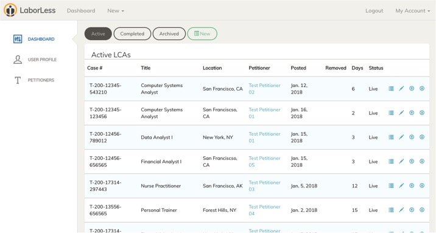Open the My Account dropdown menu
The width and height of the screenshot is (436, 233).
click(413, 10)
